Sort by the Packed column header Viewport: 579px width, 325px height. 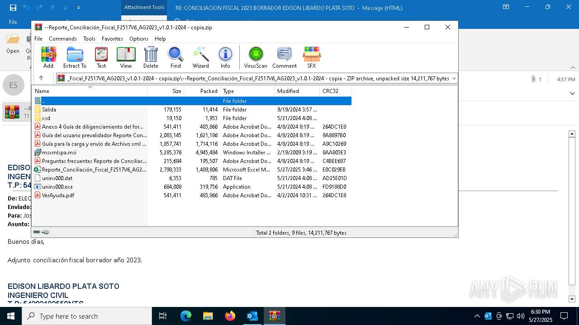coord(202,91)
